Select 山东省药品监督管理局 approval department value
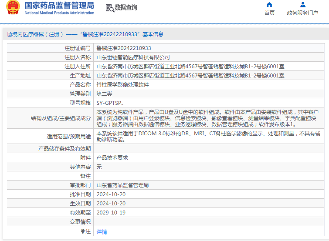This screenshot has height=241, width=329. pyautogui.click(x=123, y=185)
